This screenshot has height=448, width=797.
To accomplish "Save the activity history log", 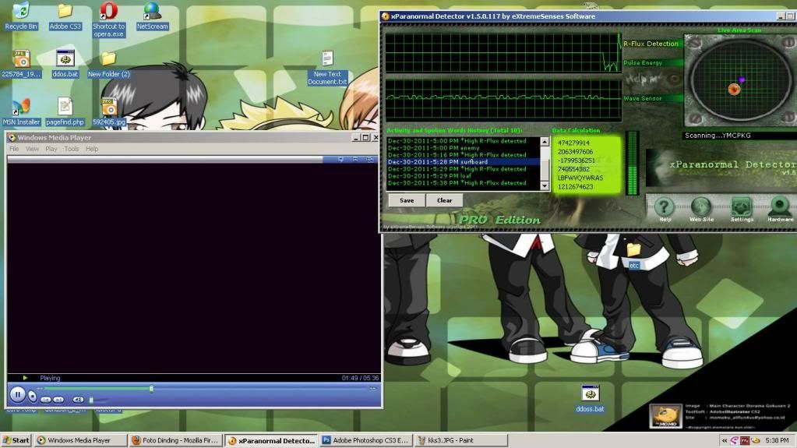I will tap(407, 200).
